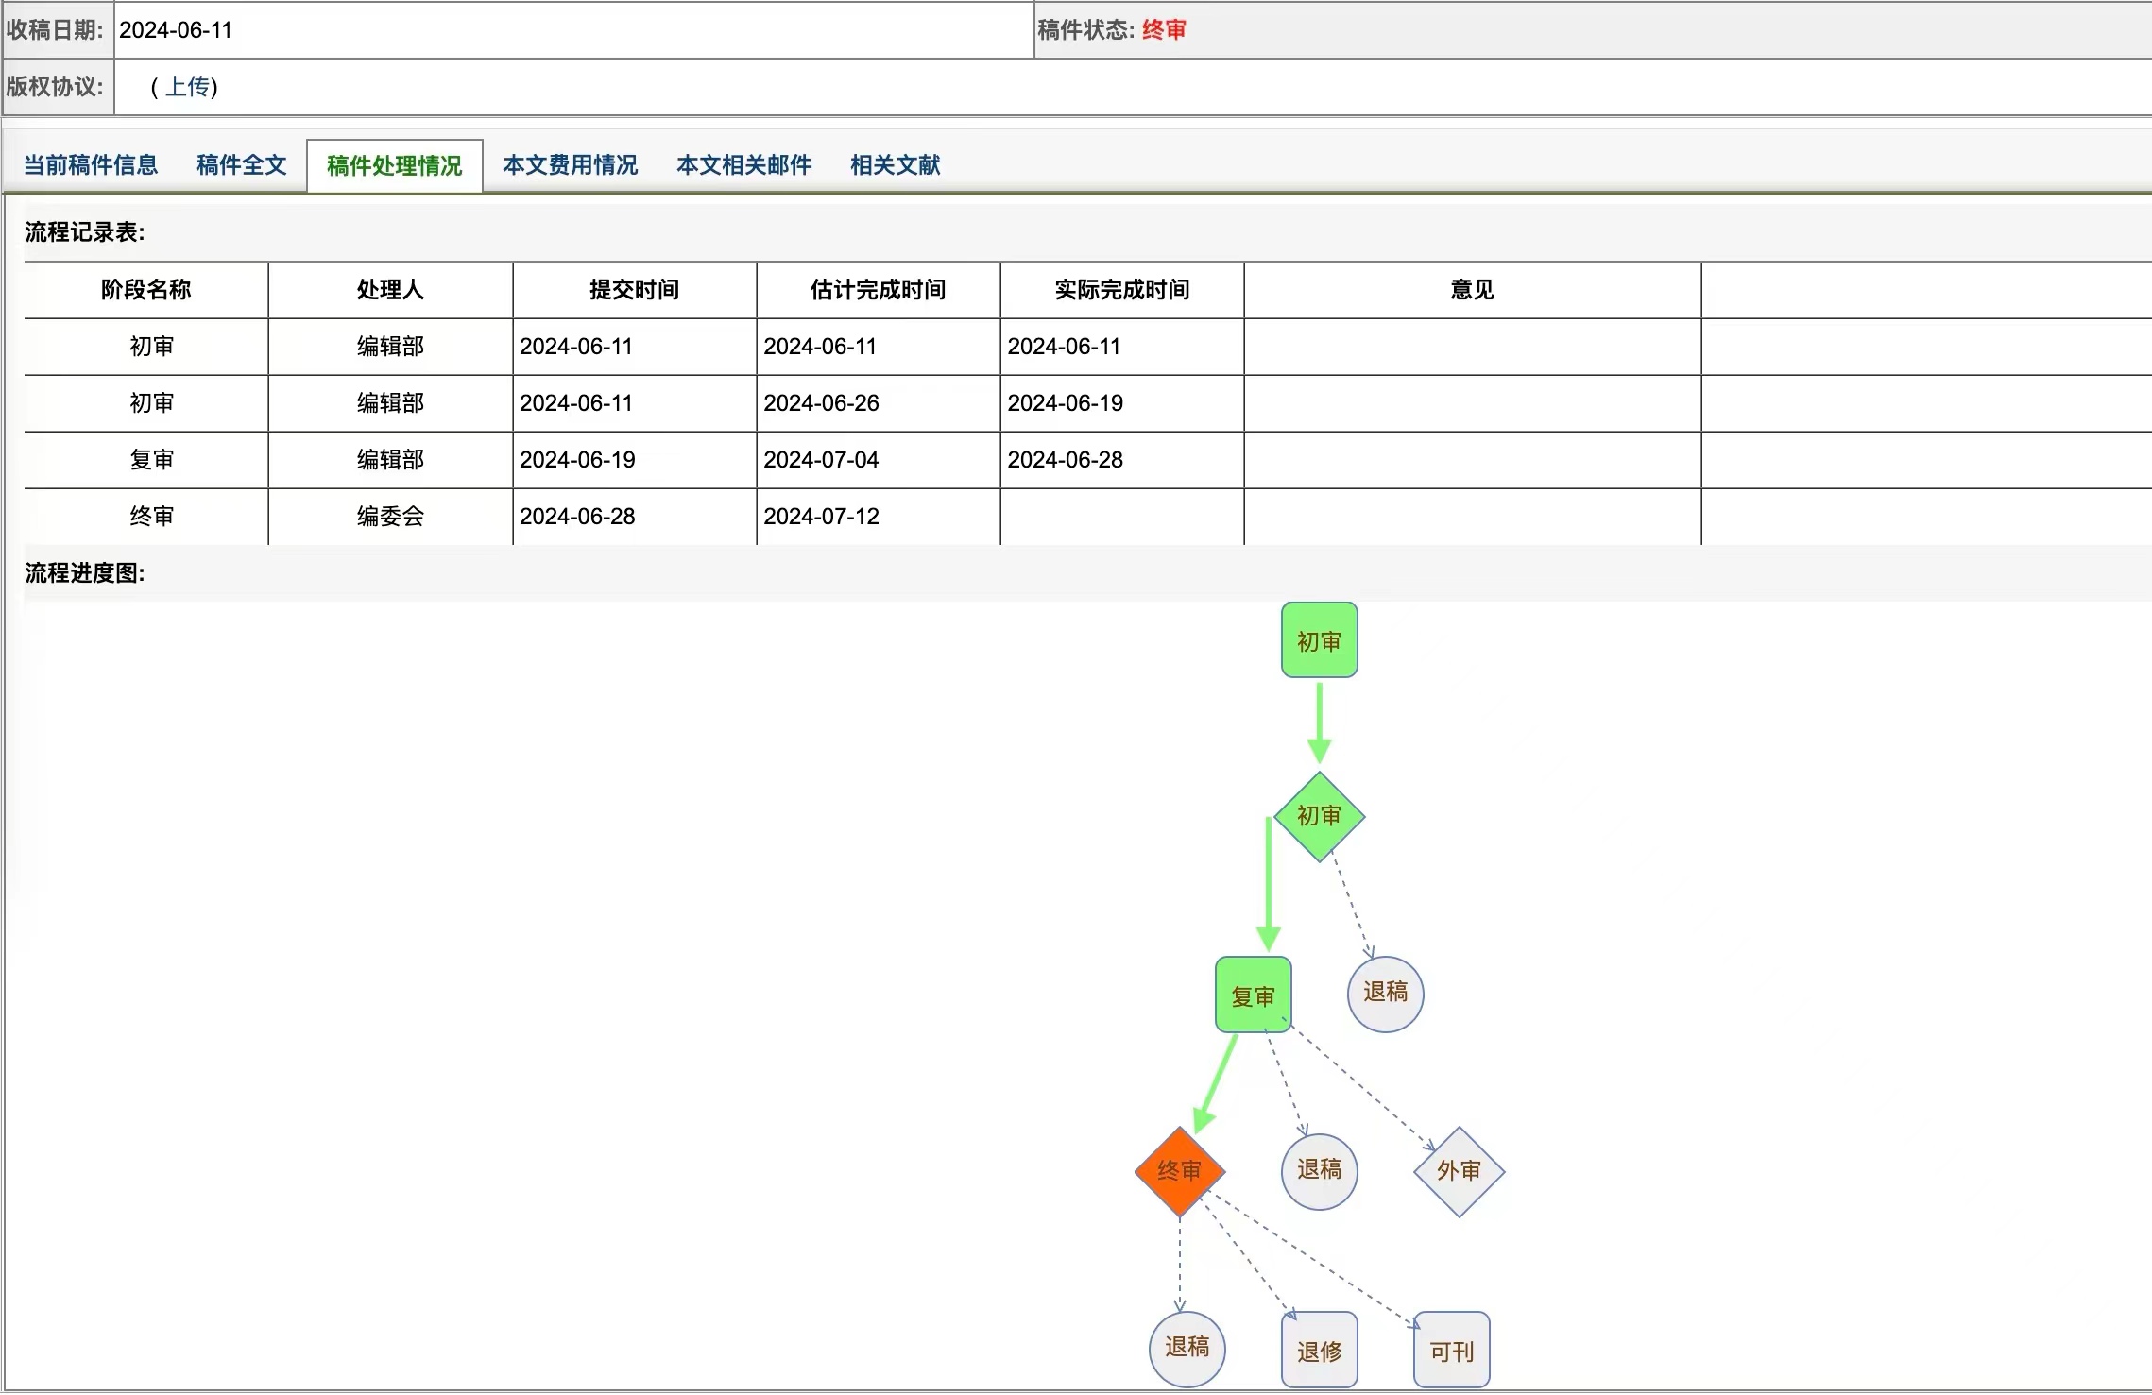Click the 可刊 node in flowchart
This screenshot has height=1395, width=2152.
point(1451,1351)
